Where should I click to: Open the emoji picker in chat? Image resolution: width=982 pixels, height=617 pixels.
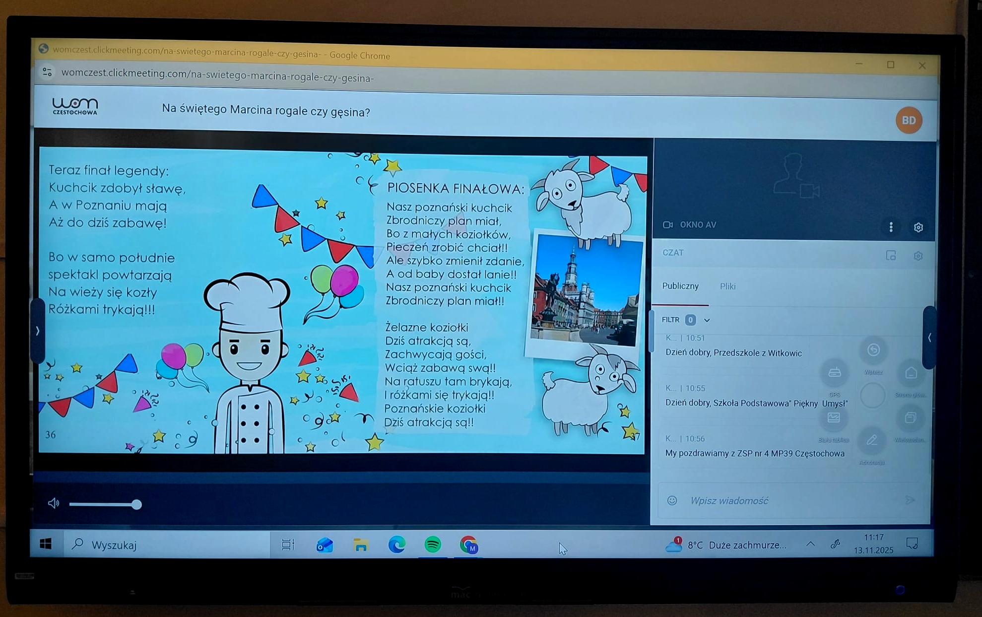coord(672,500)
